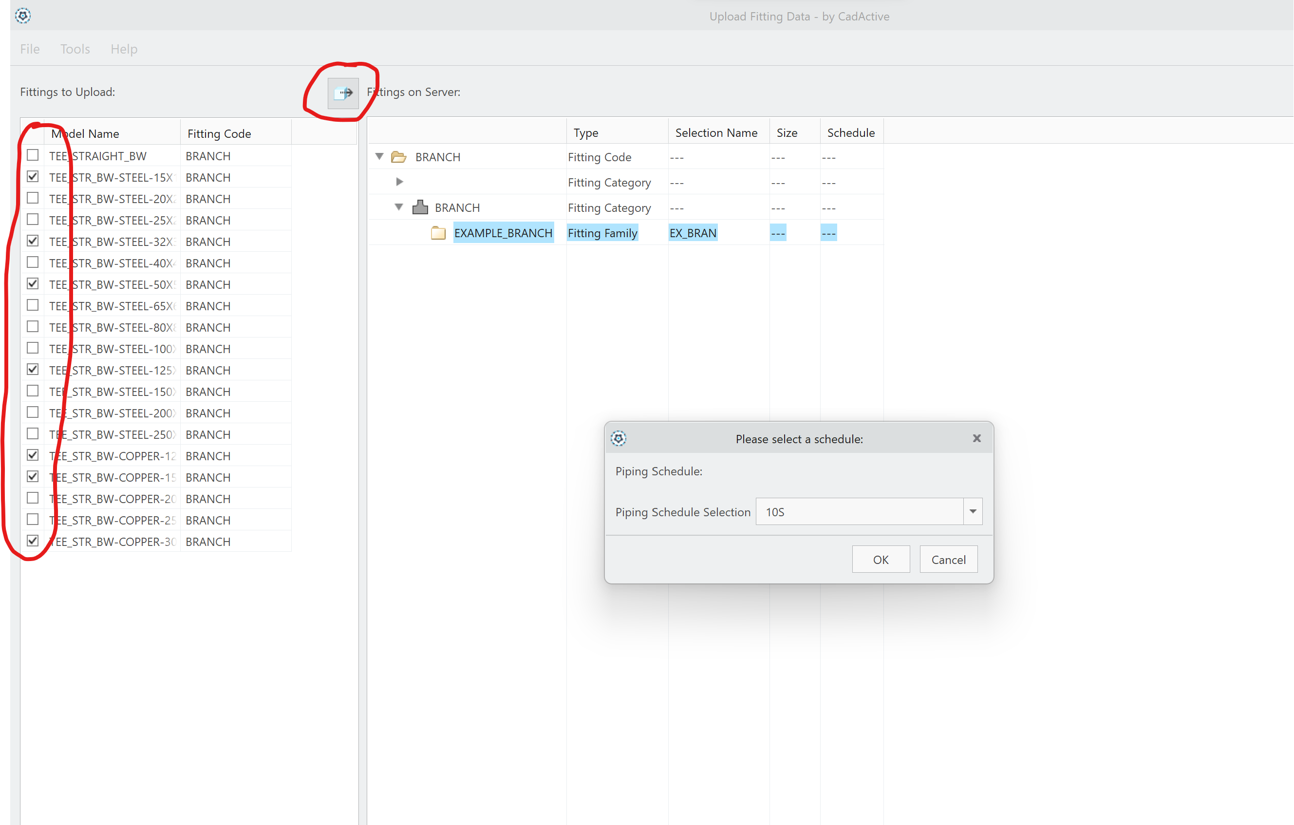Click the schedule dialog gear icon
Viewport: 1294px width, 825px height.
click(x=619, y=439)
